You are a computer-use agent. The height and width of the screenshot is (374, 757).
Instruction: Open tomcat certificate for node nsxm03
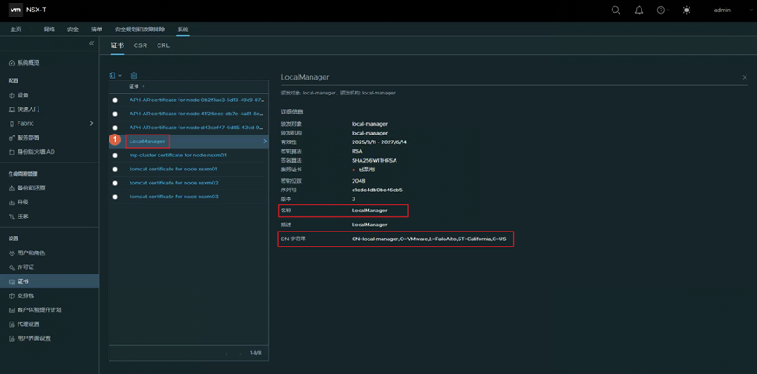coord(174,197)
